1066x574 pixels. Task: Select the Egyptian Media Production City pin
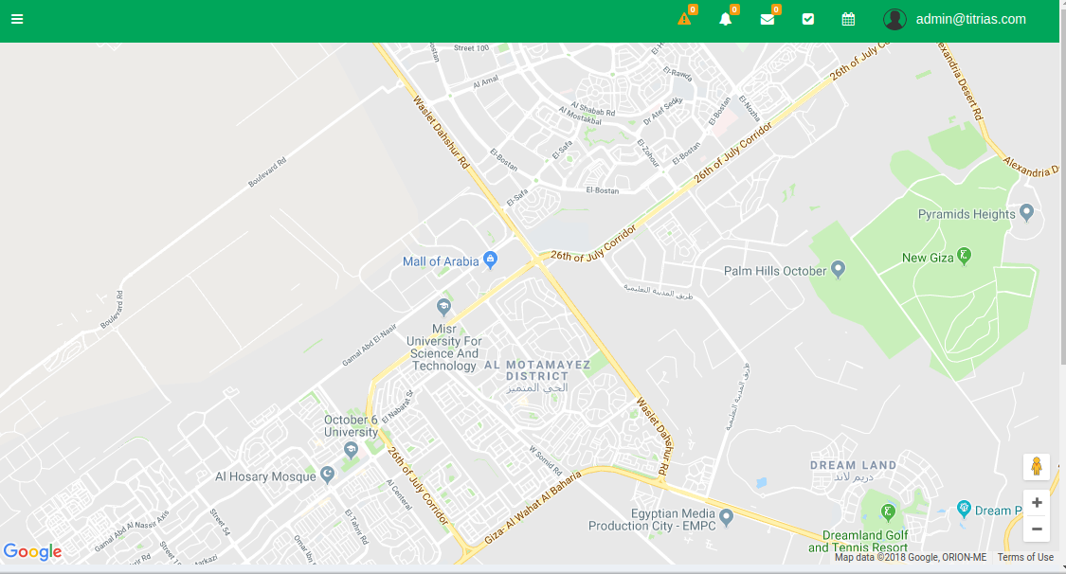coord(726,517)
